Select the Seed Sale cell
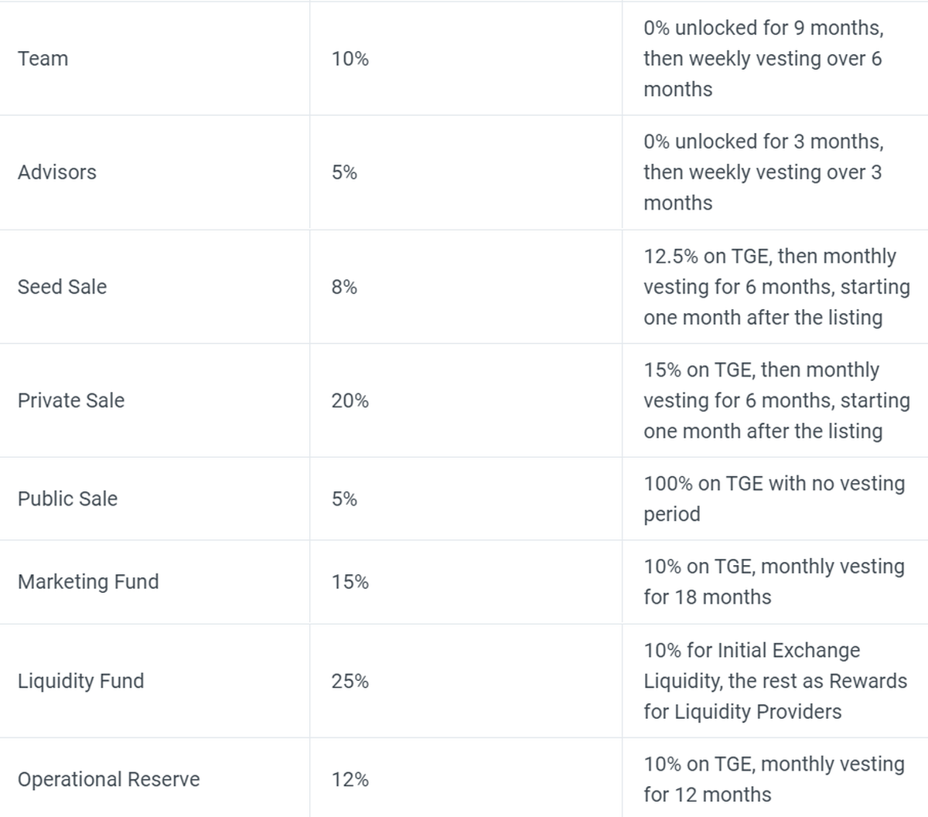 (63, 287)
